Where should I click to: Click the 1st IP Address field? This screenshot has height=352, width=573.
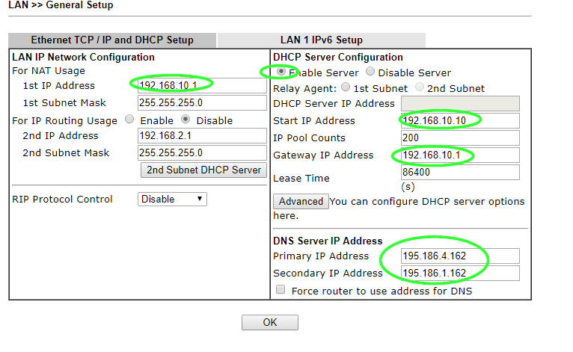click(x=202, y=85)
